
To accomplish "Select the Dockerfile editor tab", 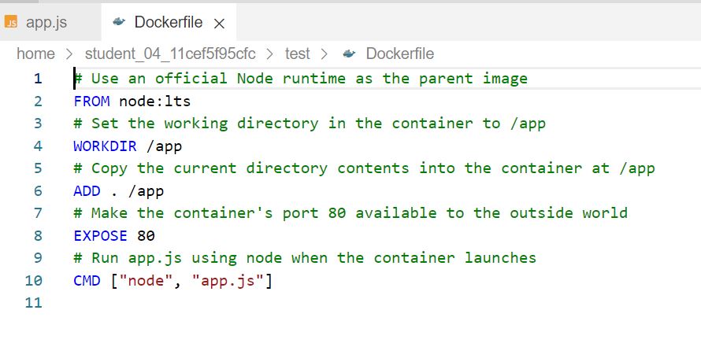I will point(169,22).
